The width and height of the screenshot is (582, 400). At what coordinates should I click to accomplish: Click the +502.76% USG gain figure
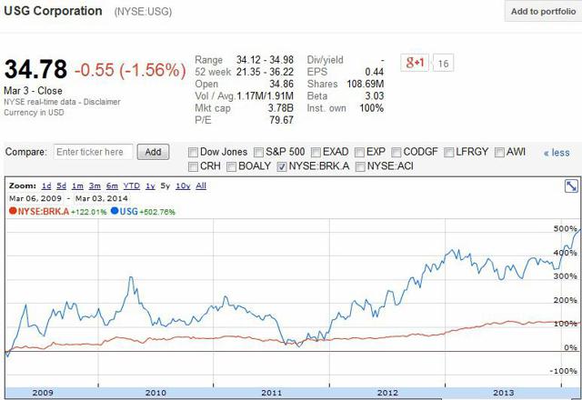(157, 212)
